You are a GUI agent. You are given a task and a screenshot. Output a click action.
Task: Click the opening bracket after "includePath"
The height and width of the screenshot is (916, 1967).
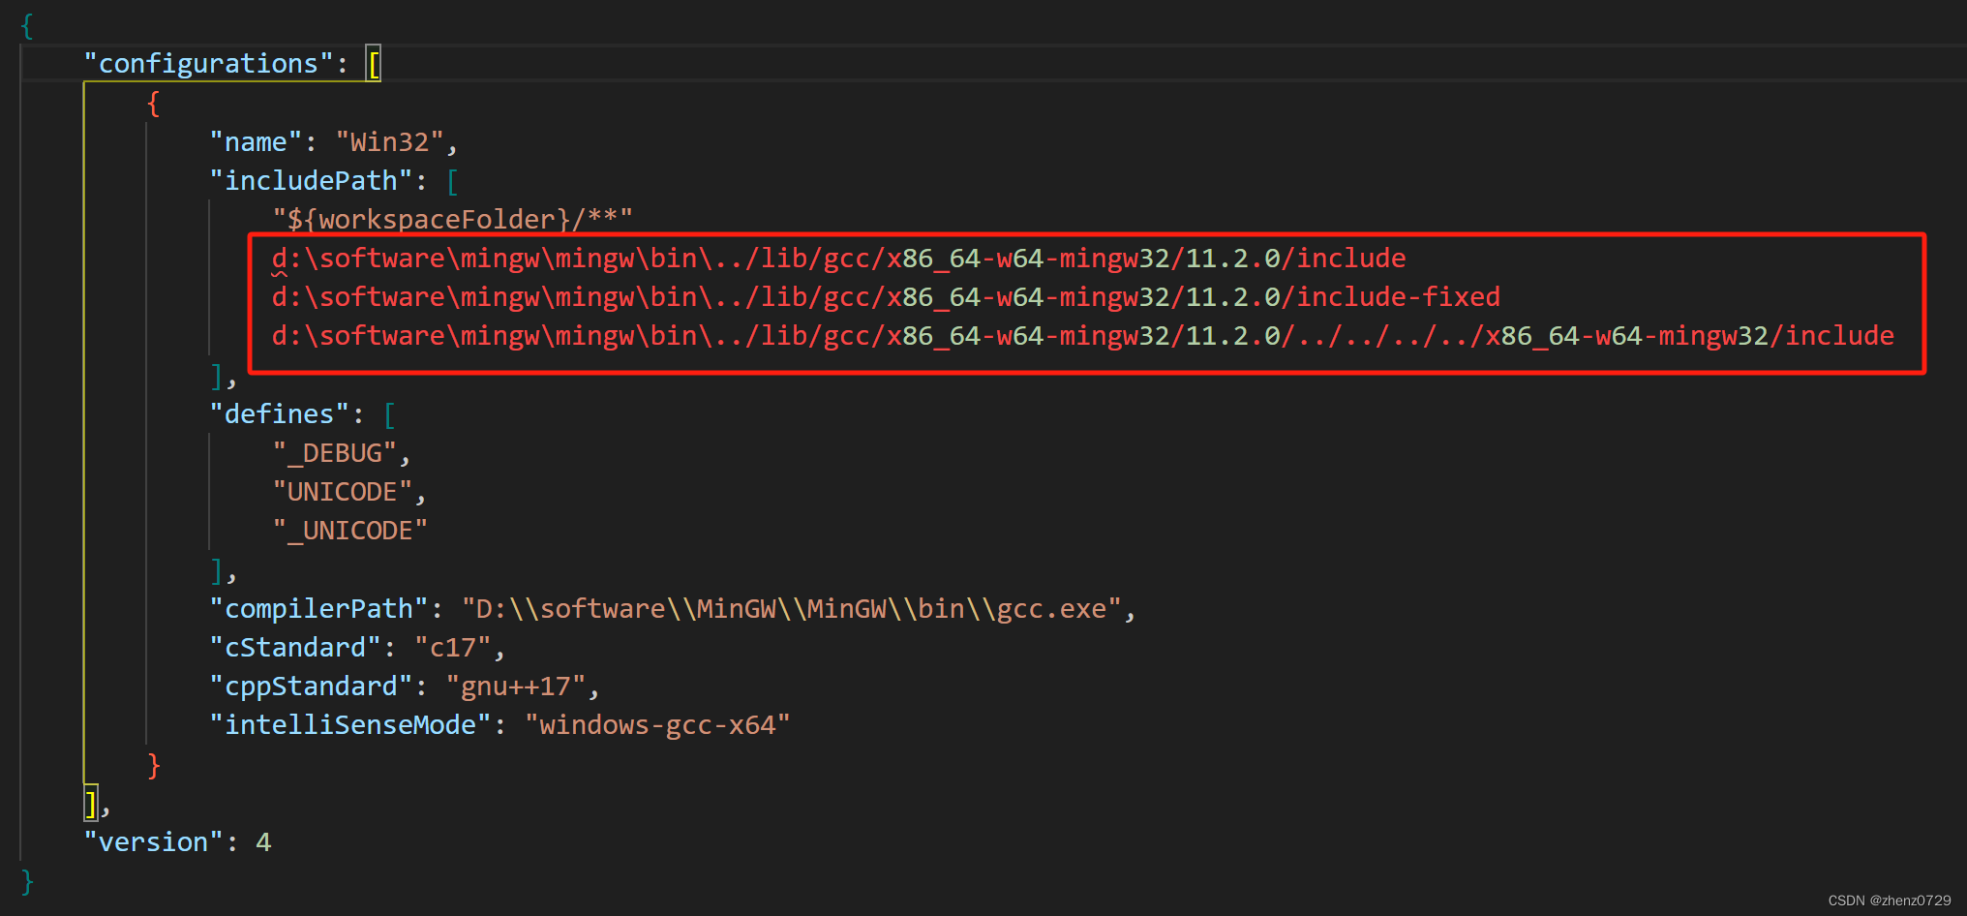click(x=453, y=181)
